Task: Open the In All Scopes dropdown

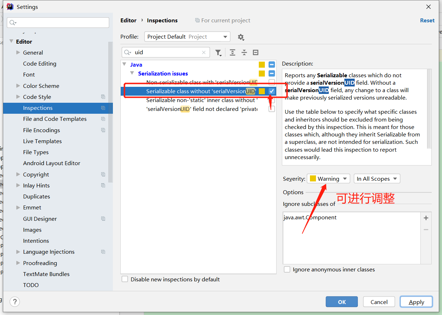Action: 377,179
